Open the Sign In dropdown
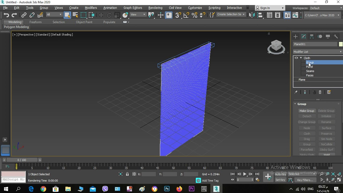Screen dimensions: 343x193 pos(270,8)
